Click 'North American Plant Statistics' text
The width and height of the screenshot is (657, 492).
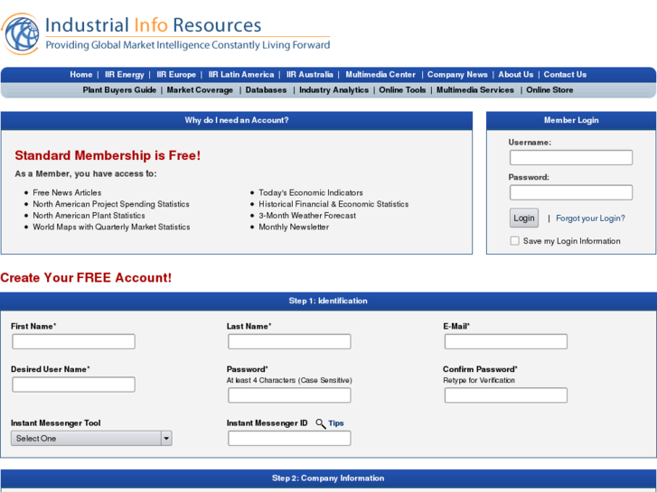(89, 215)
